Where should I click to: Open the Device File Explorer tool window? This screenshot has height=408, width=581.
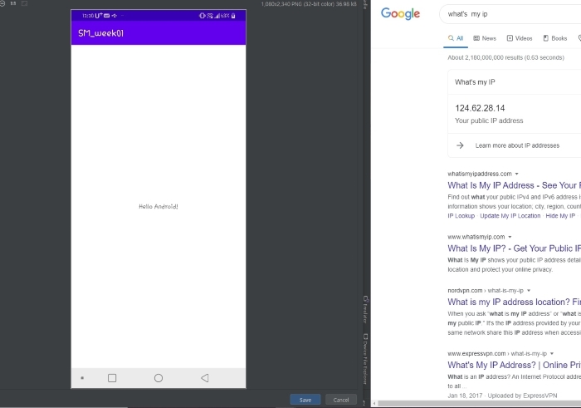[x=365, y=359]
